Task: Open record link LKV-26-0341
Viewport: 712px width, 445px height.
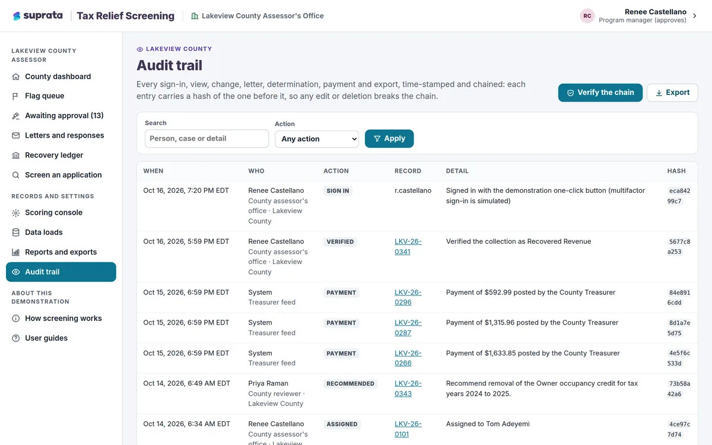Action: (x=408, y=247)
